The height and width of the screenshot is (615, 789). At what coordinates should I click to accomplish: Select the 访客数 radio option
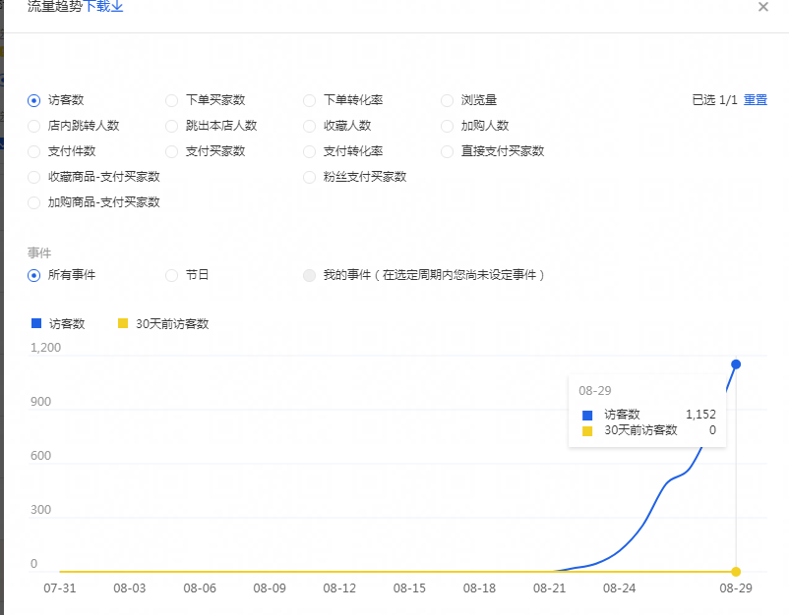click(34, 100)
